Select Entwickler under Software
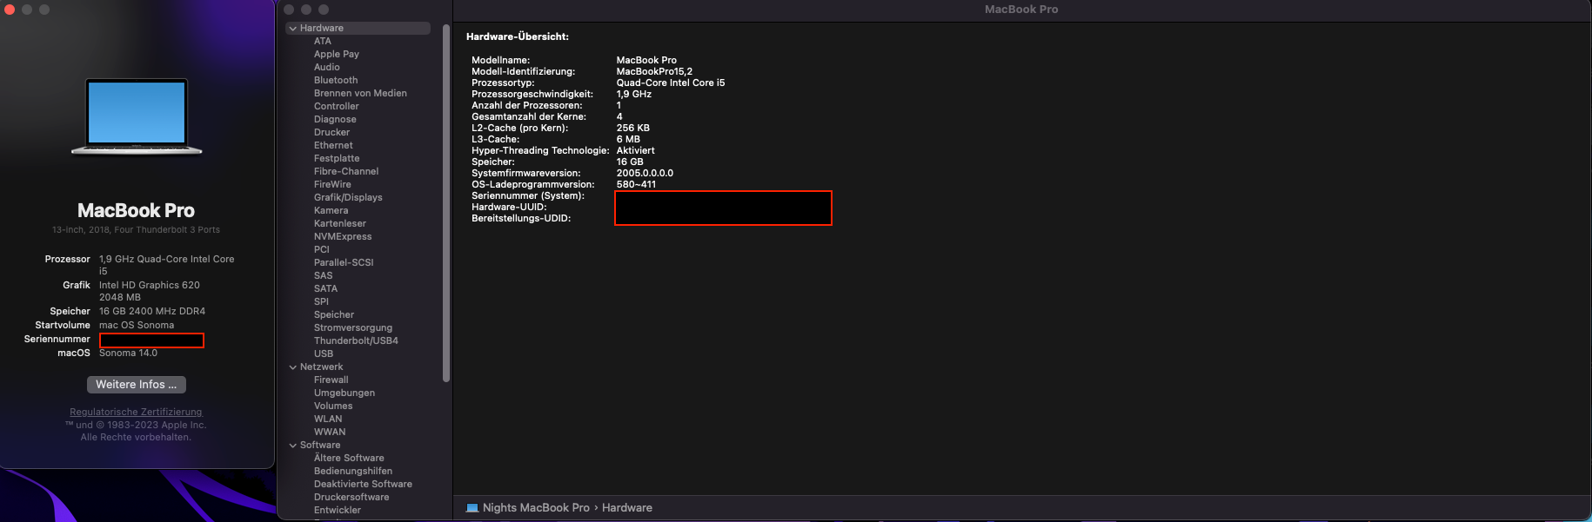1592x522 pixels. tap(338, 510)
